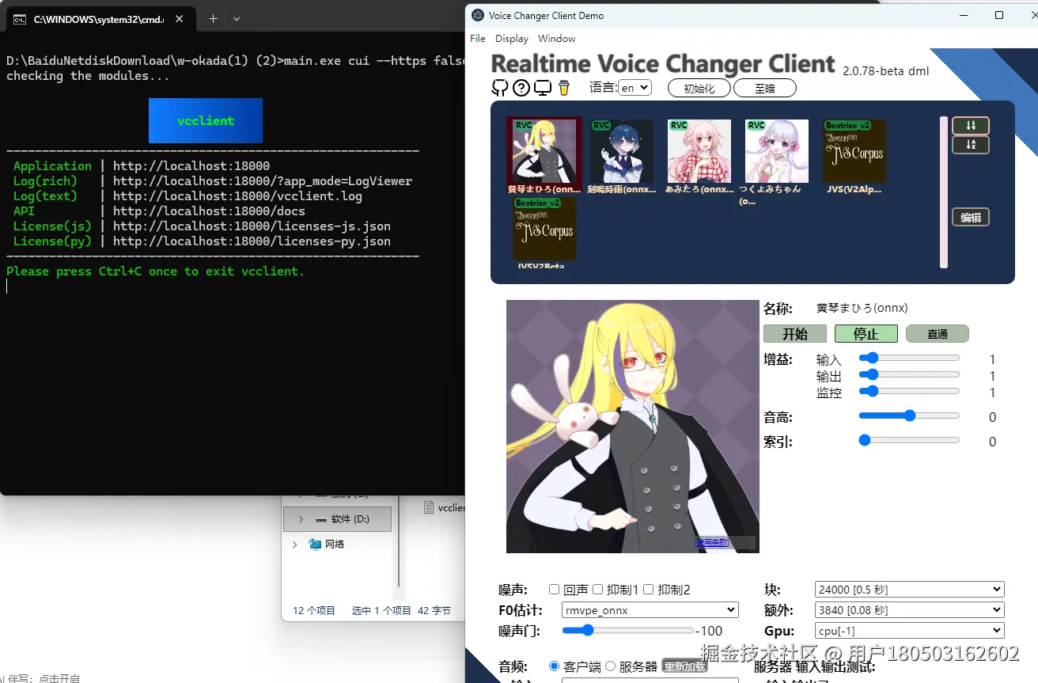
Task: Adjust the 监控 monitor gain slider
Action: point(909,391)
